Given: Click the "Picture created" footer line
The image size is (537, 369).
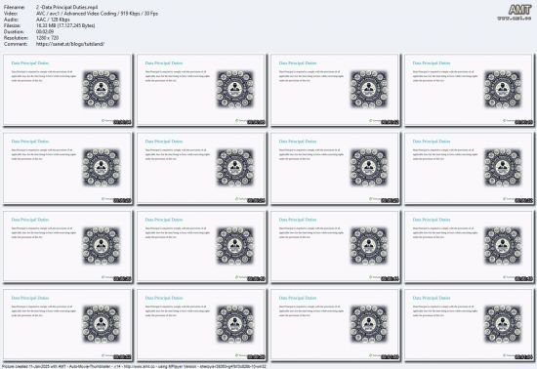Looking at the screenshot, I should point(134,366).
